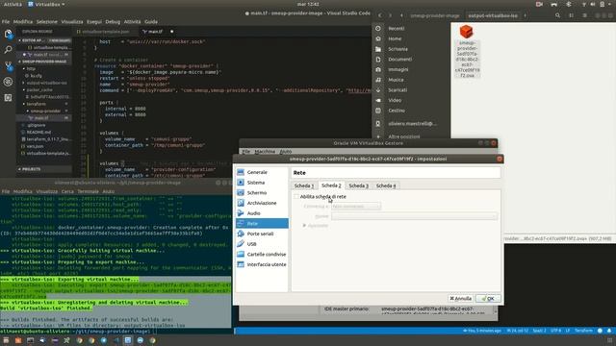The image size is (616, 346).
Task: Open Musica in file manager sidebar
Action: 411,80
